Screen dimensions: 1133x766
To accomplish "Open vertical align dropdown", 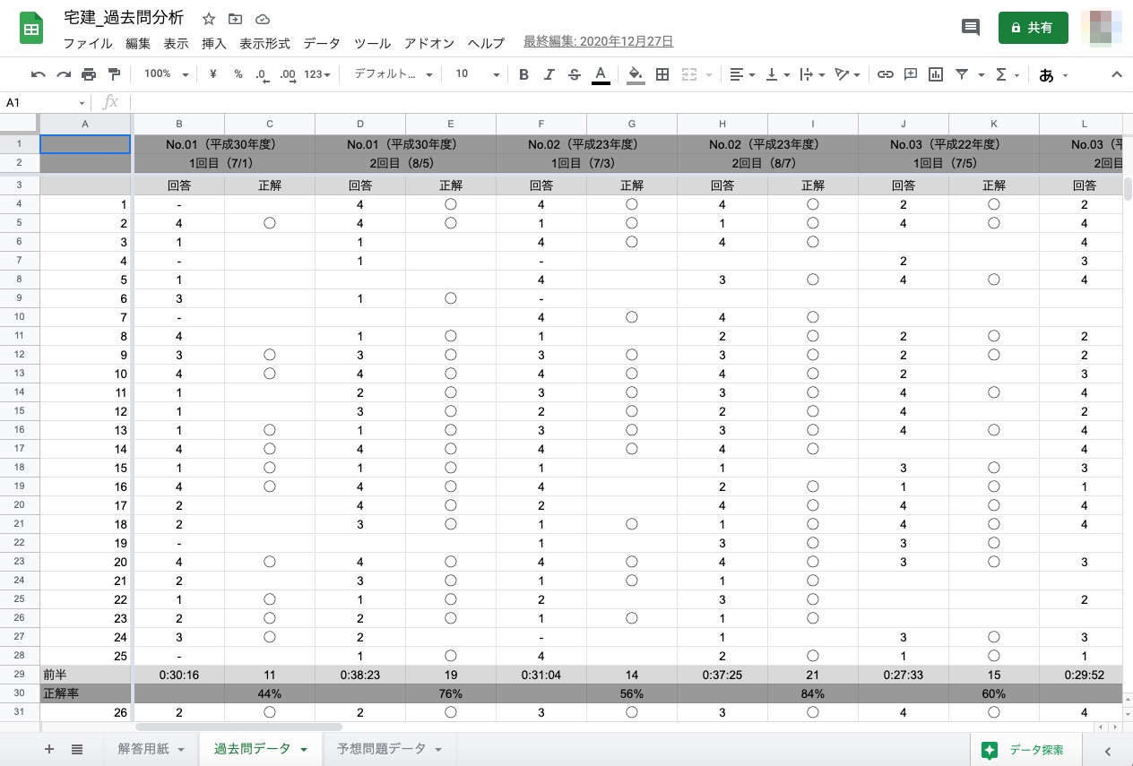I will click(776, 74).
